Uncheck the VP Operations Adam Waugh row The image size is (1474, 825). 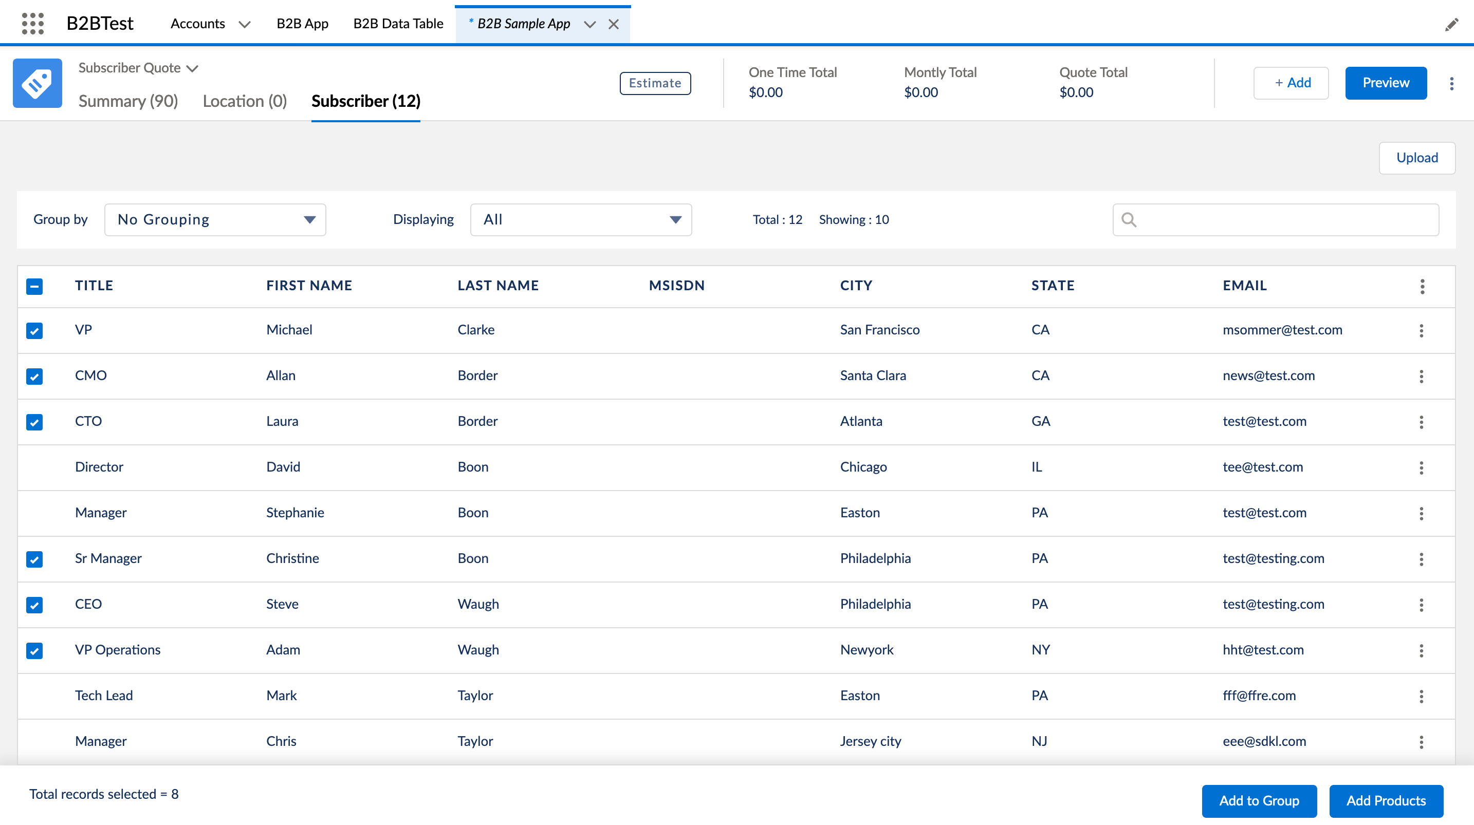pos(34,651)
